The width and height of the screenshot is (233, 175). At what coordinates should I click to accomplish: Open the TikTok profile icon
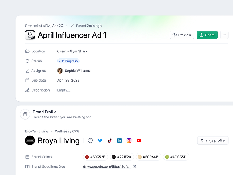pyautogui.click(x=110, y=140)
